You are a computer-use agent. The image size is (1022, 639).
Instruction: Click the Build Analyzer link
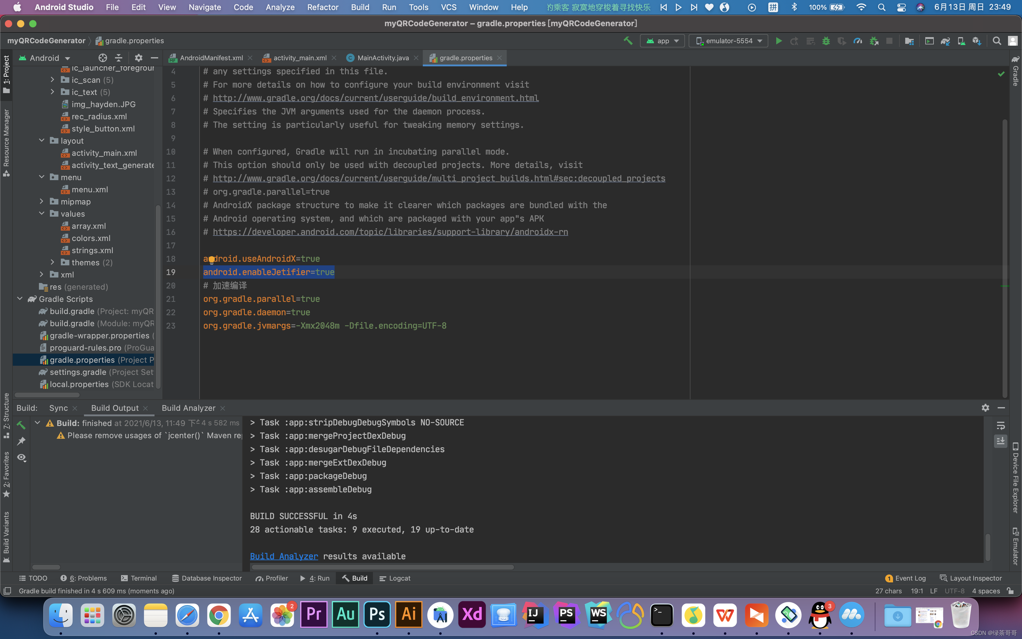[284, 556]
